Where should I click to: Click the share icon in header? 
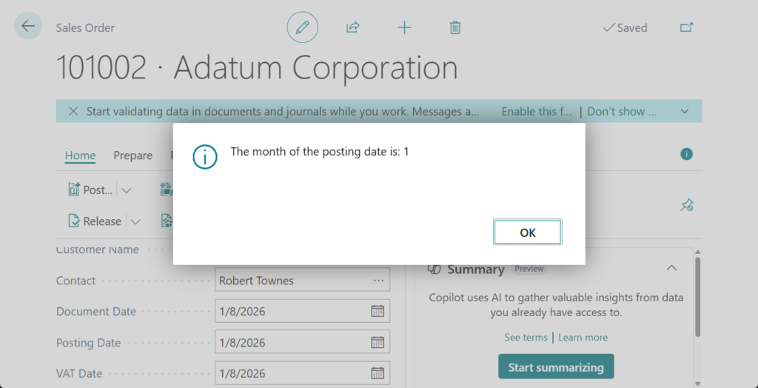click(353, 27)
